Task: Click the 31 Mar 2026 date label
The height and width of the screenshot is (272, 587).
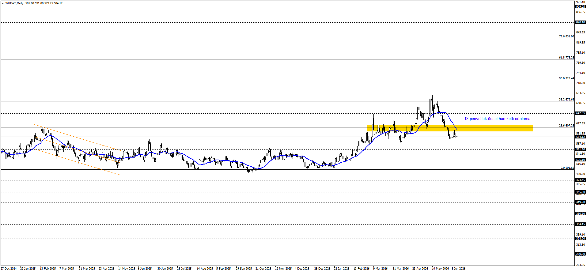Action: pyautogui.click(x=401, y=269)
